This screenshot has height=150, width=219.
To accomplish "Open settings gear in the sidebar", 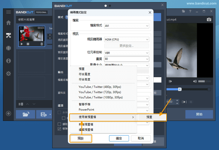I will point(8,73).
